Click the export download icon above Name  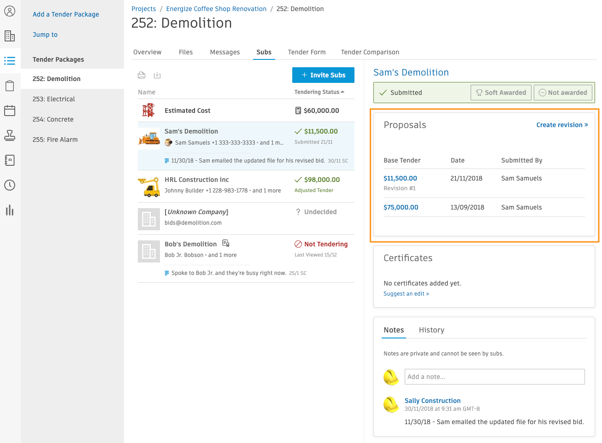157,75
